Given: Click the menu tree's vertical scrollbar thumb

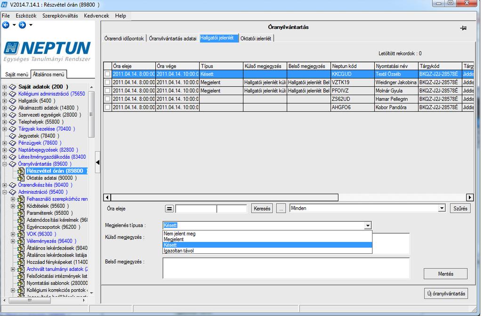Looking at the screenshot, I should tap(91, 114).
